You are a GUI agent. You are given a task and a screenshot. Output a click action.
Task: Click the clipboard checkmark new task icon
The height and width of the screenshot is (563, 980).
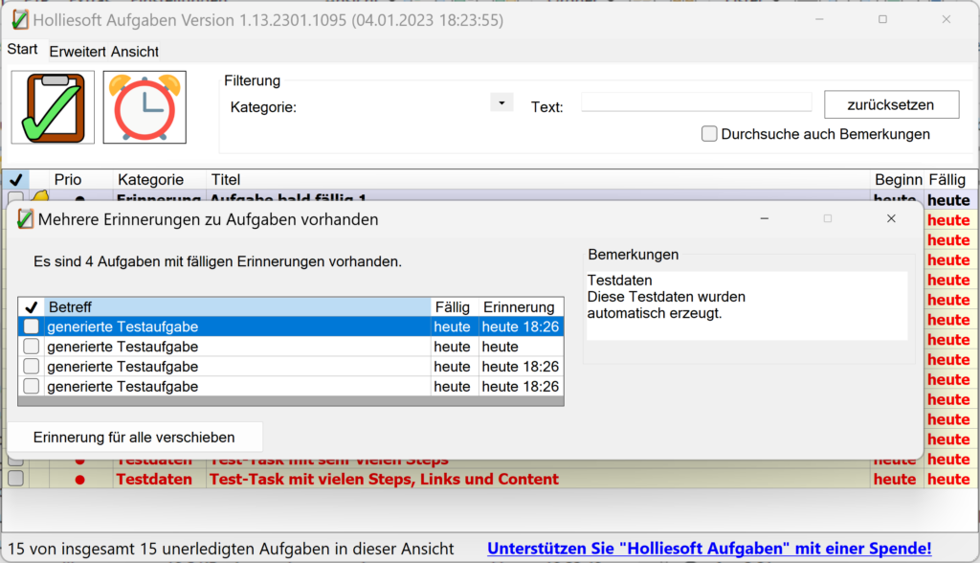pos(53,107)
